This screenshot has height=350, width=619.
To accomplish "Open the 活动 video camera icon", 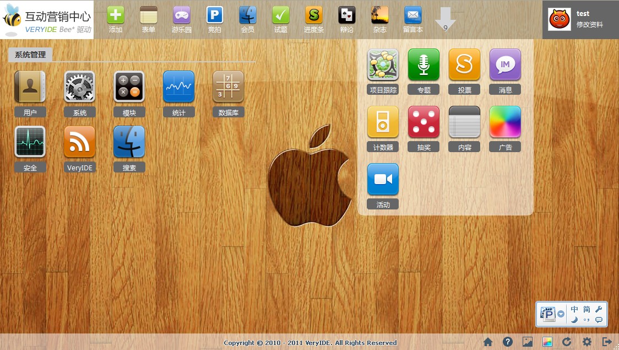I will (x=383, y=179).
